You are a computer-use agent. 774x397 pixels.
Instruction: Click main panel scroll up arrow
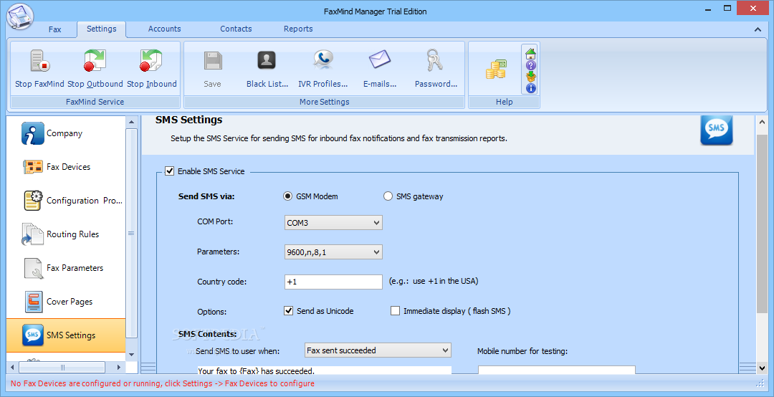pos(762,122)
